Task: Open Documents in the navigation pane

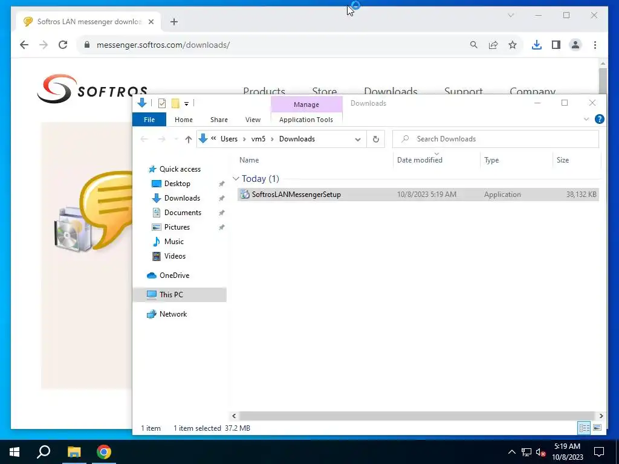Action: tap(183, 213)
